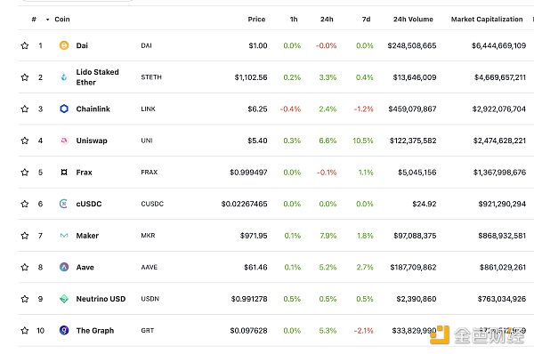This screenshot has width=534, height=354.
Task: Click the Frax logo icon
Action: (x=64, y=173)
